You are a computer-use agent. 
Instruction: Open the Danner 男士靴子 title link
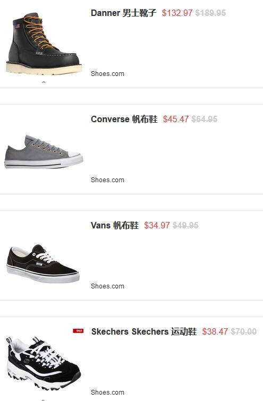click(123, 13)
